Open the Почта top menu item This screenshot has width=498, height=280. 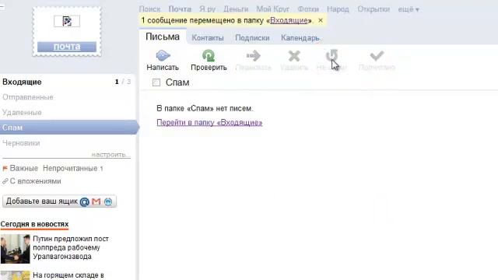(x=180, y=9)
